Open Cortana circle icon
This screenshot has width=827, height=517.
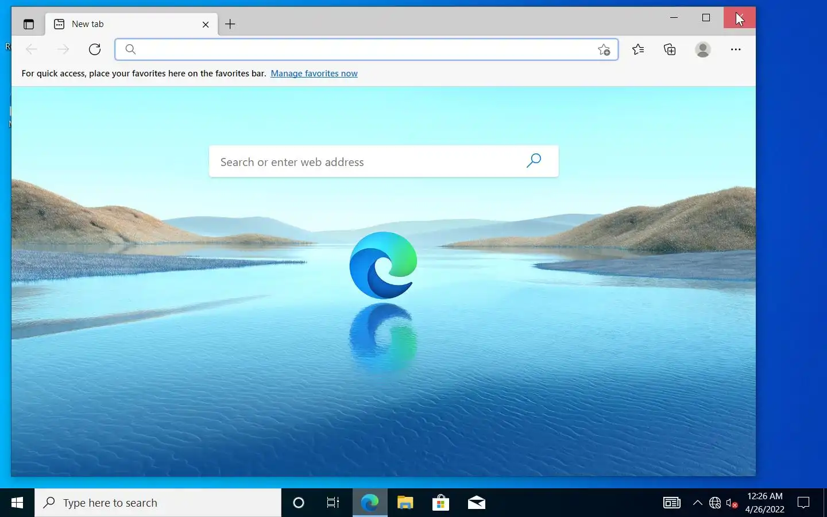coord(299,503)
